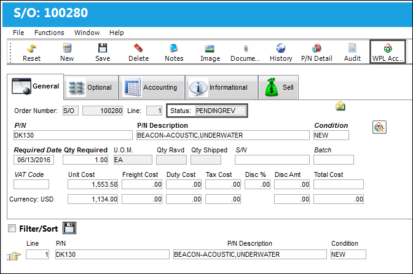Click the Qty Rsvd field
This screenshot has height=274, width=413.
(x=171, y=160)
